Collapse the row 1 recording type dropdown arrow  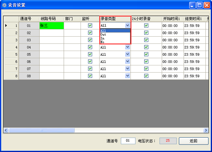point(127,25)
